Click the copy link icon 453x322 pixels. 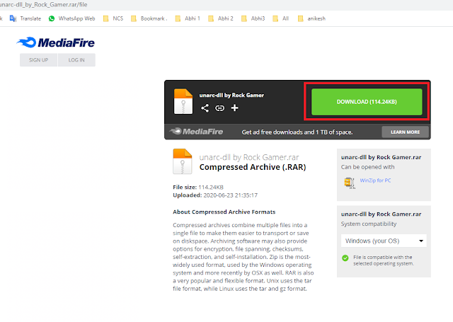click(219, 108)
